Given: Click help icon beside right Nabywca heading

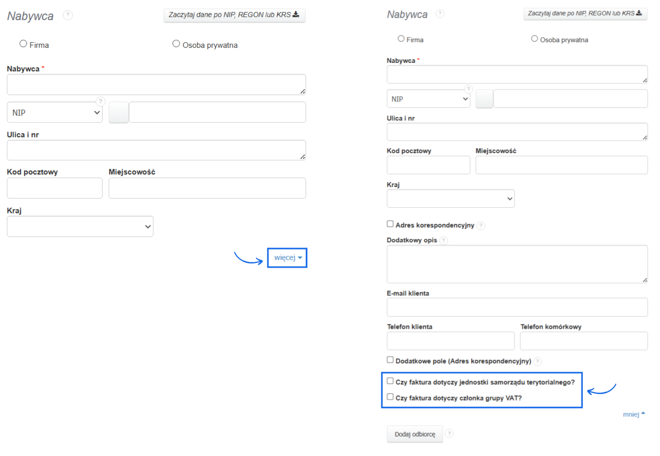Looking at the screenshot, I should (440, 14).
